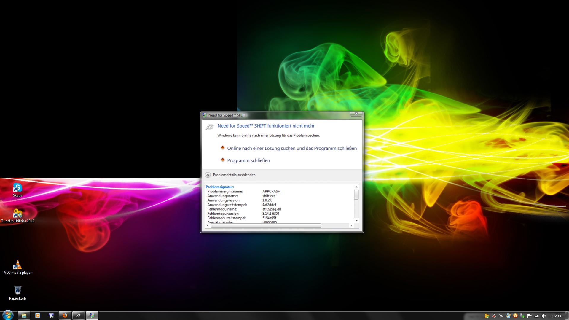Screen dimensions: 569x320
Task: Select the '4af2ddcf' timestamp value
Action: click(269, 205)
